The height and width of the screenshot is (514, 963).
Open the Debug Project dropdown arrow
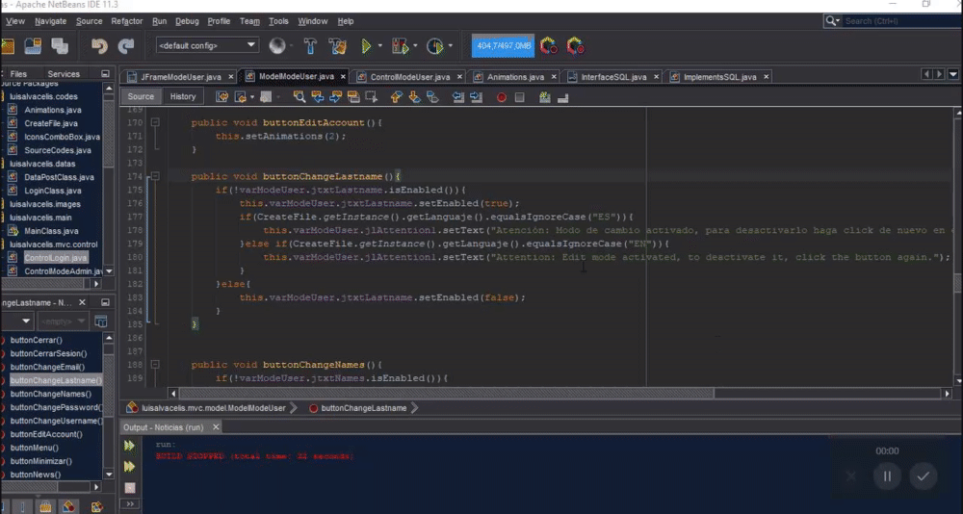coord(415,45)
